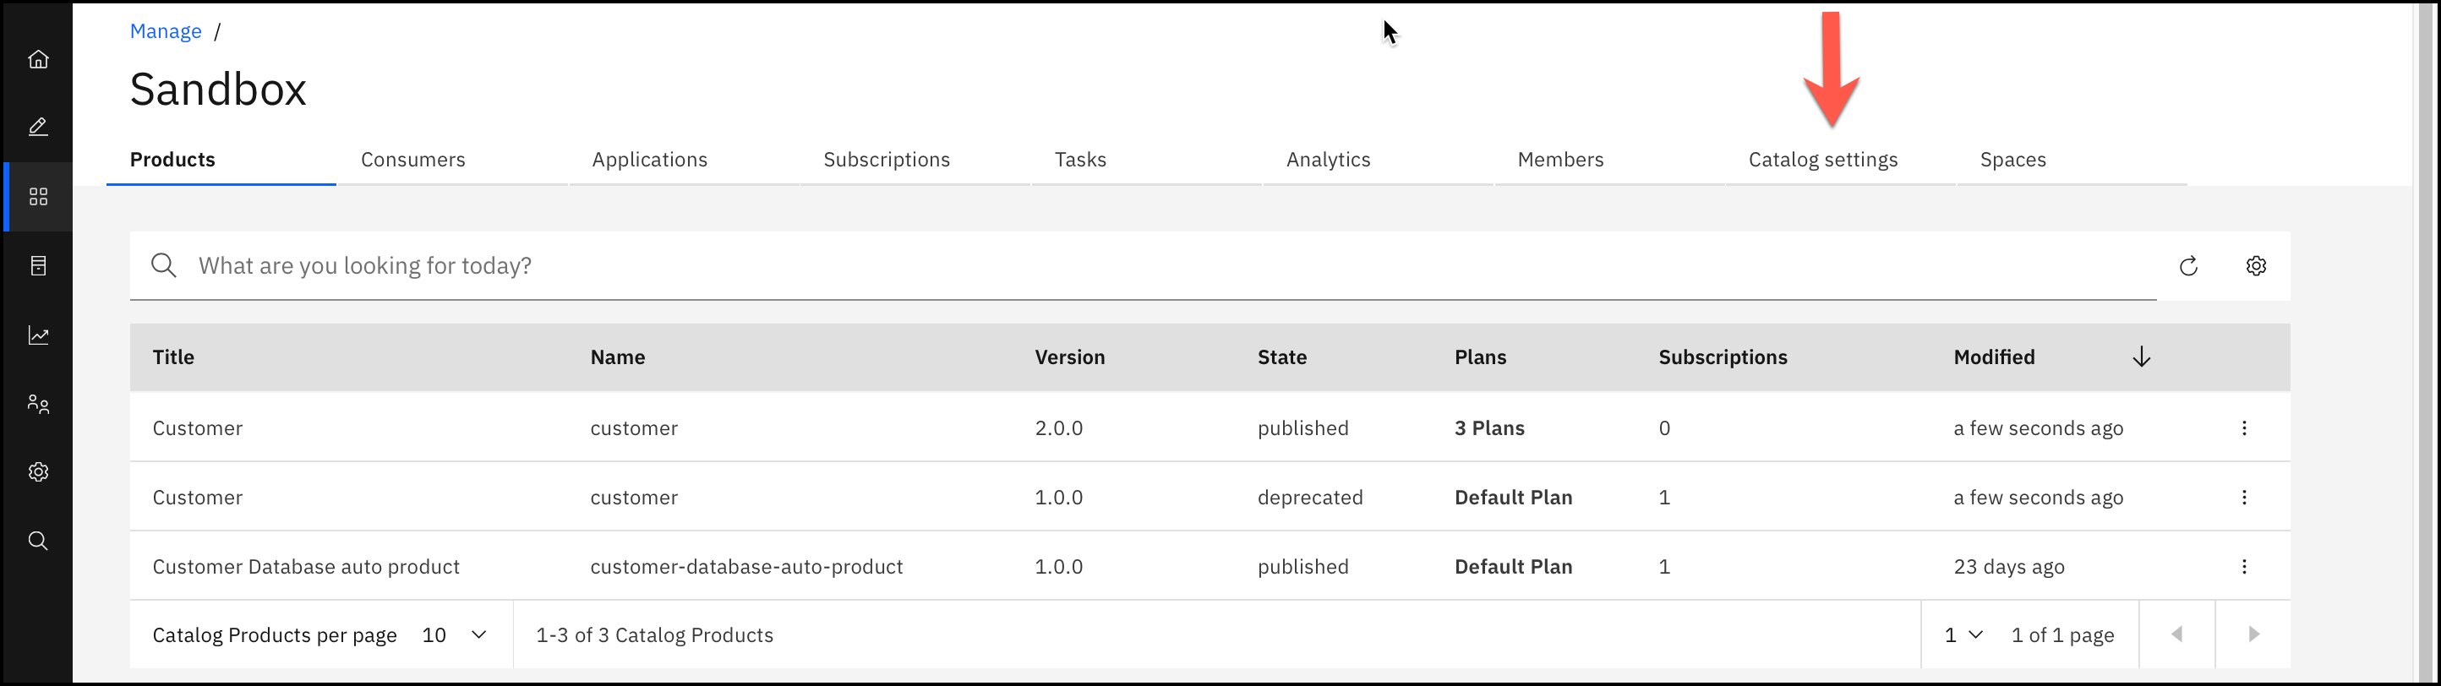Open actions menu for Customer 2.0.0 row

(x=2244, y=428)
